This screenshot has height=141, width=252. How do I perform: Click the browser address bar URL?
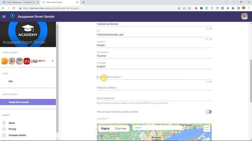(51, 8)
